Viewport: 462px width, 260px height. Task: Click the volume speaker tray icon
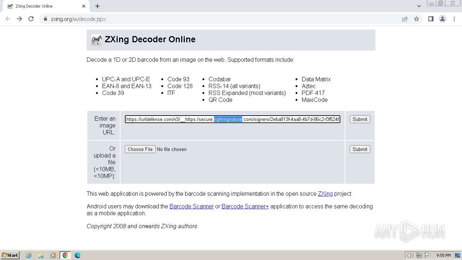pos(410,255)
